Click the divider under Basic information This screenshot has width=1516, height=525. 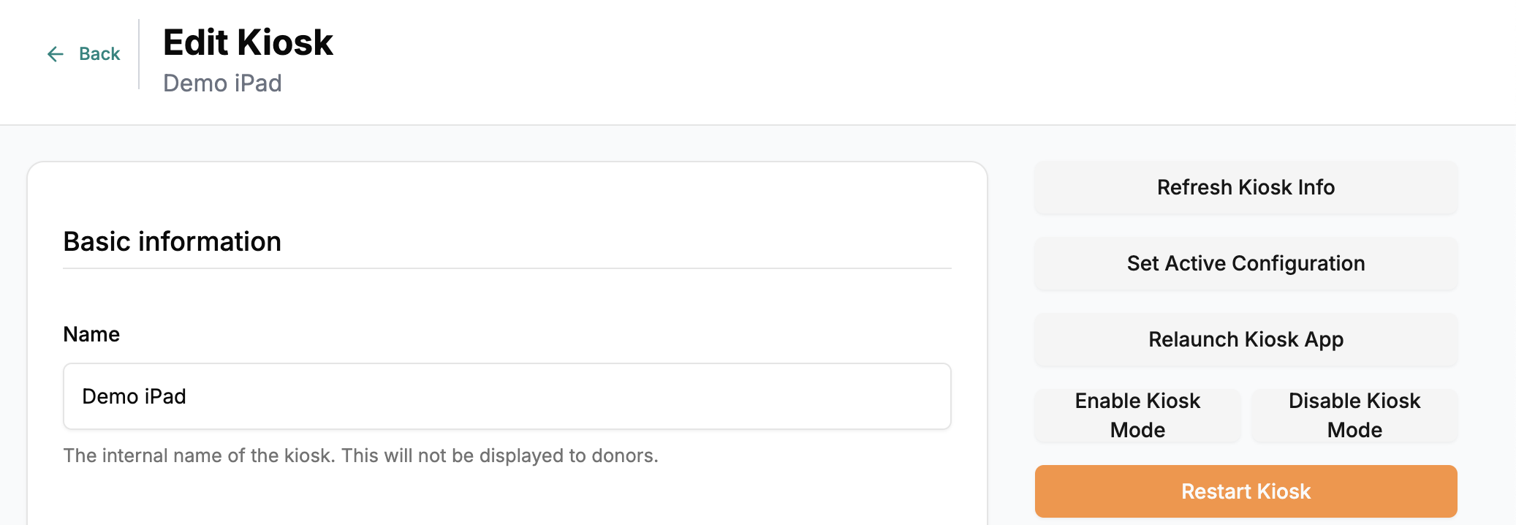[507, 268]
